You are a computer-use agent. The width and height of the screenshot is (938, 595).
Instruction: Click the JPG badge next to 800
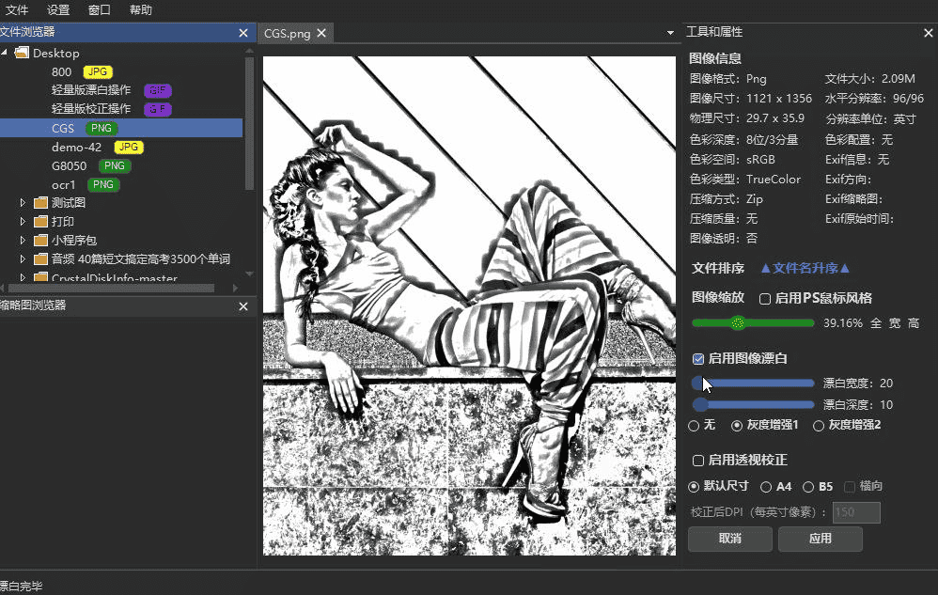pyautogui.click(x=96, y=71)
